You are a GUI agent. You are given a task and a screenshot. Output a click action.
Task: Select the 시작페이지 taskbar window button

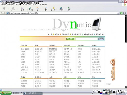pos(33,93)
